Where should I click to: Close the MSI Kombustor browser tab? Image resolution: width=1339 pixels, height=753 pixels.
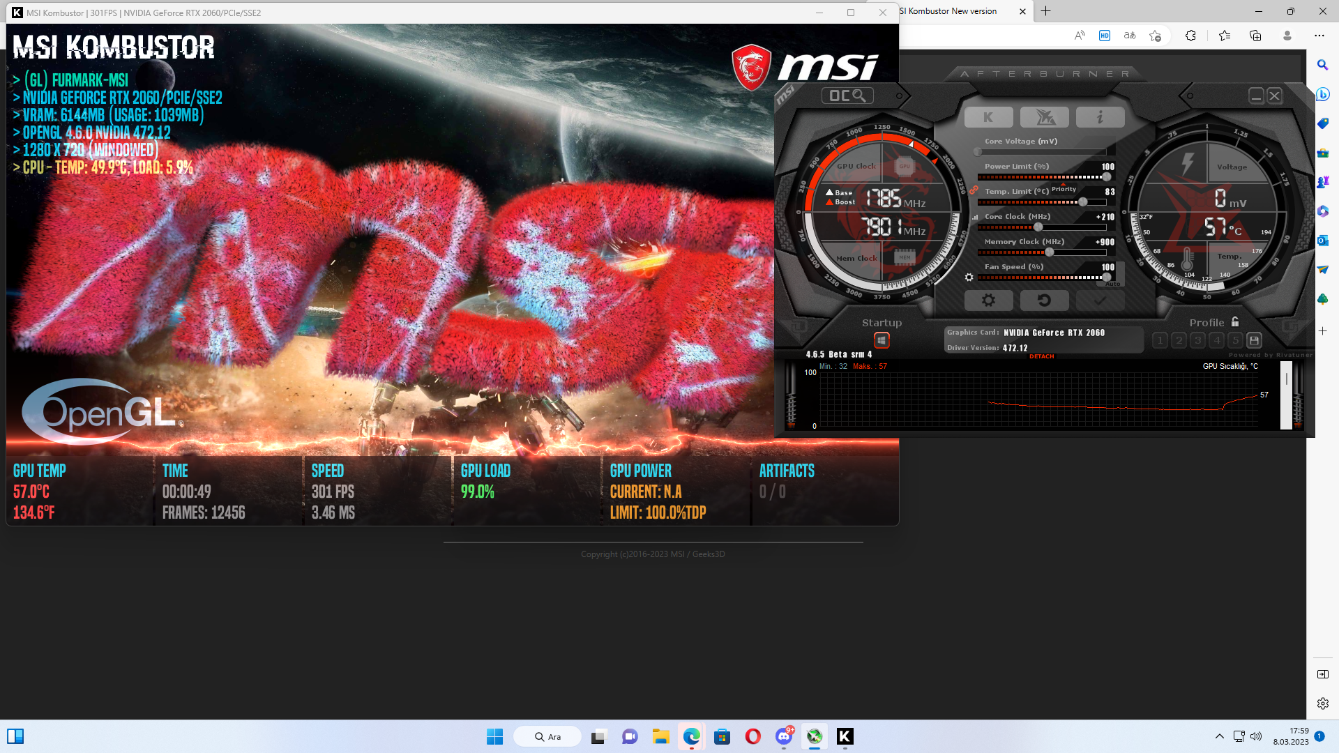pos(1022,11)
